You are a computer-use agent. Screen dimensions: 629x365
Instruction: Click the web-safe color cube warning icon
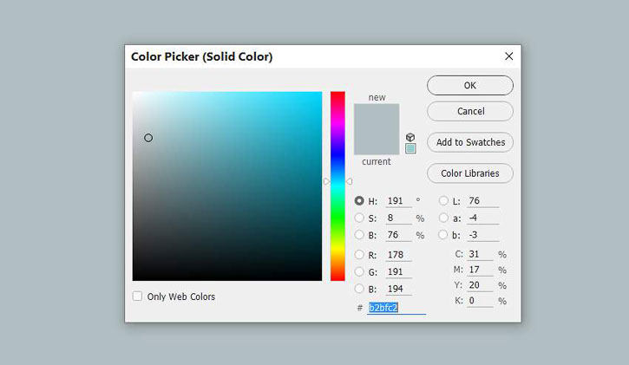(410, 137)
